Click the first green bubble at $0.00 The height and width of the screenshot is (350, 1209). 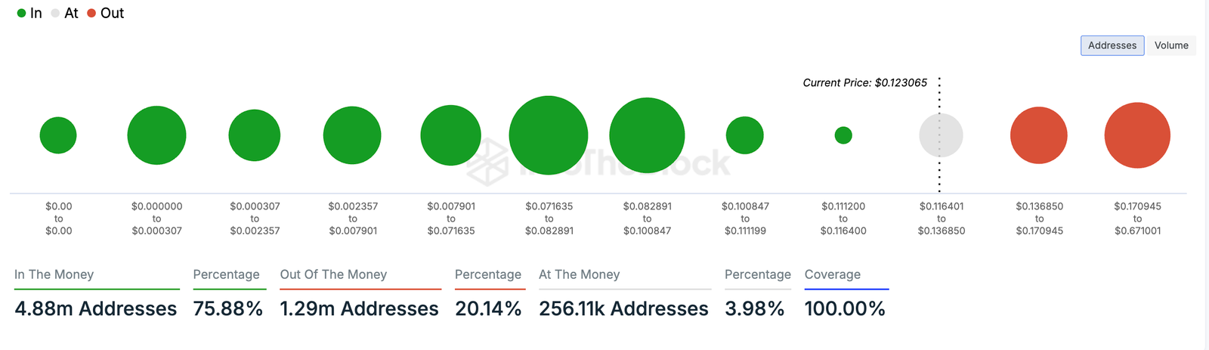point(58,135)
